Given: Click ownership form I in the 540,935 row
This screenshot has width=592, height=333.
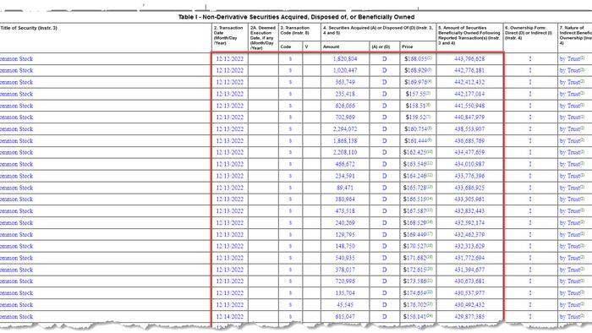Looking at the screenshot, I should coord(530,258).
